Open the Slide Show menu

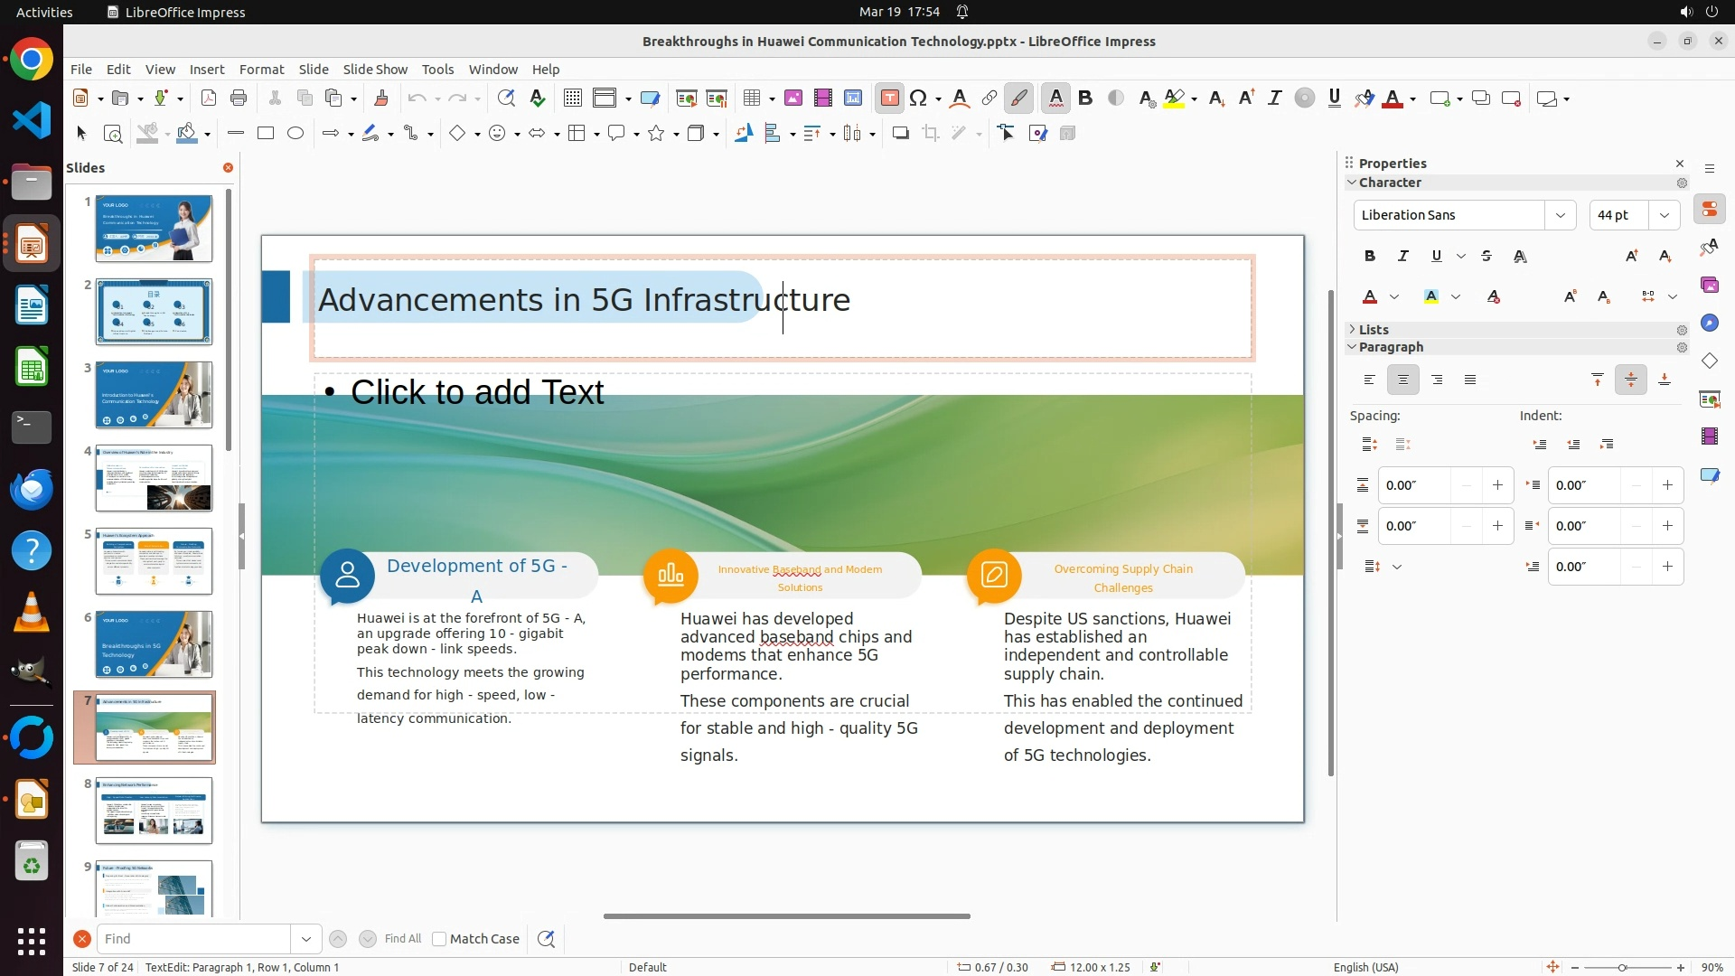[375, 70]
